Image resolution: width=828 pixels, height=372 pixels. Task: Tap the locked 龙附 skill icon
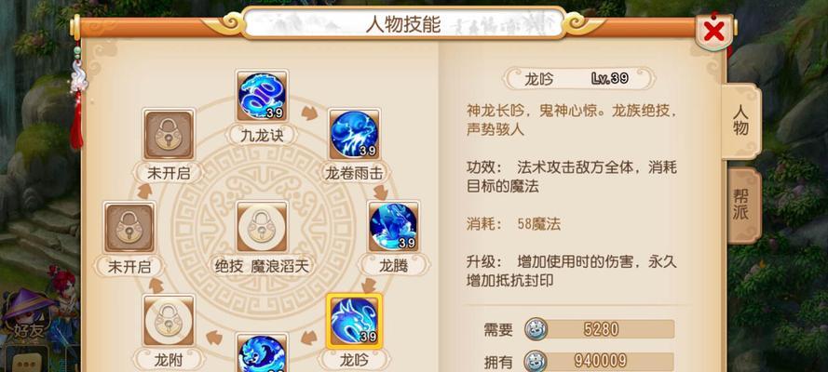tap(169, 320)
